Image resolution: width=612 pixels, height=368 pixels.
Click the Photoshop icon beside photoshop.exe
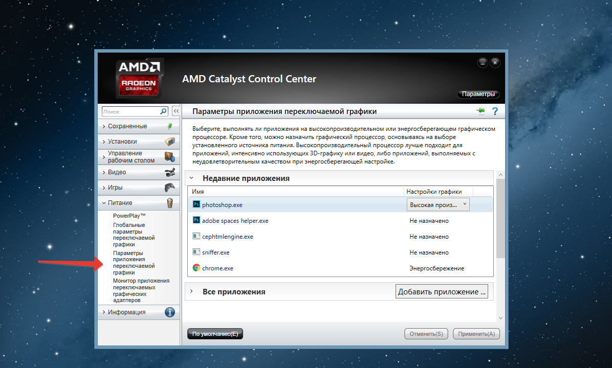click(x=196, y=204)
